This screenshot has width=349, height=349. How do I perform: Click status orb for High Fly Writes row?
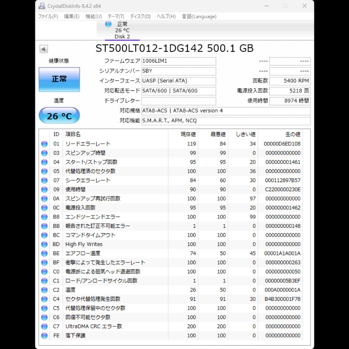44,244
